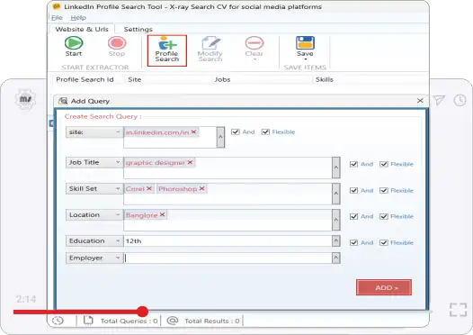This screenshot has width=473, height=335.
Task: Open the Help menu
Action: click(x=78, y=17)
